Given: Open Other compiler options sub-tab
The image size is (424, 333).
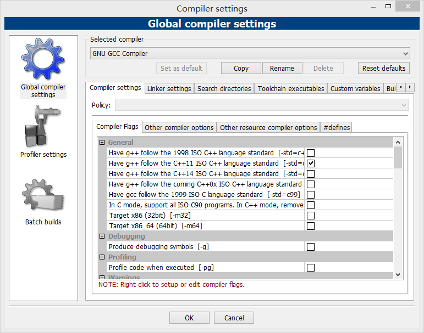Looking at the screenshot, I should pyautogui.click(x=179, y=127).
